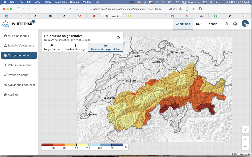Click the info icon in map panel

click(118, 38)
